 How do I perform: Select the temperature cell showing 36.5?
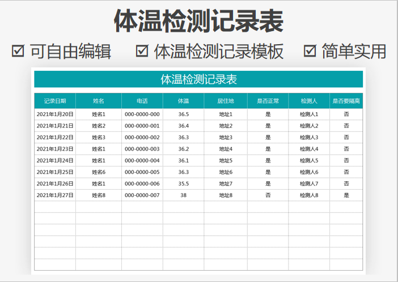pyautogui.click(x=183, y=114)
